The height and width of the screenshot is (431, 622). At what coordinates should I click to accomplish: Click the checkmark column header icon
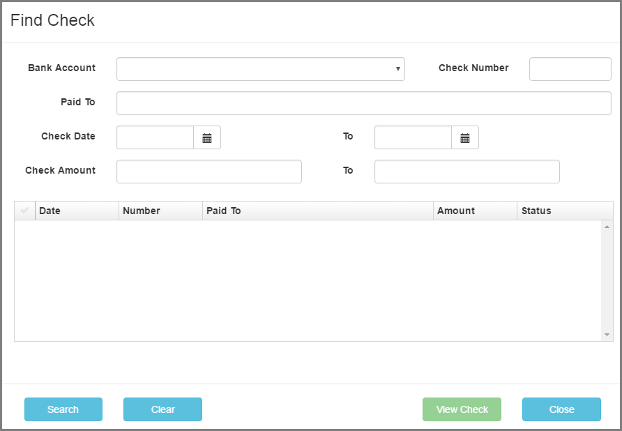pos(24,211)
